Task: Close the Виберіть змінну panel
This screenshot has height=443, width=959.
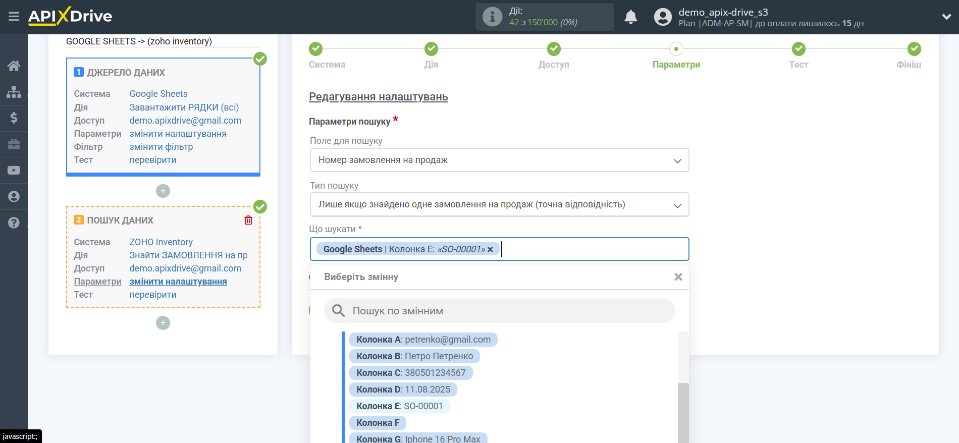Action: (x=678, y=276)
